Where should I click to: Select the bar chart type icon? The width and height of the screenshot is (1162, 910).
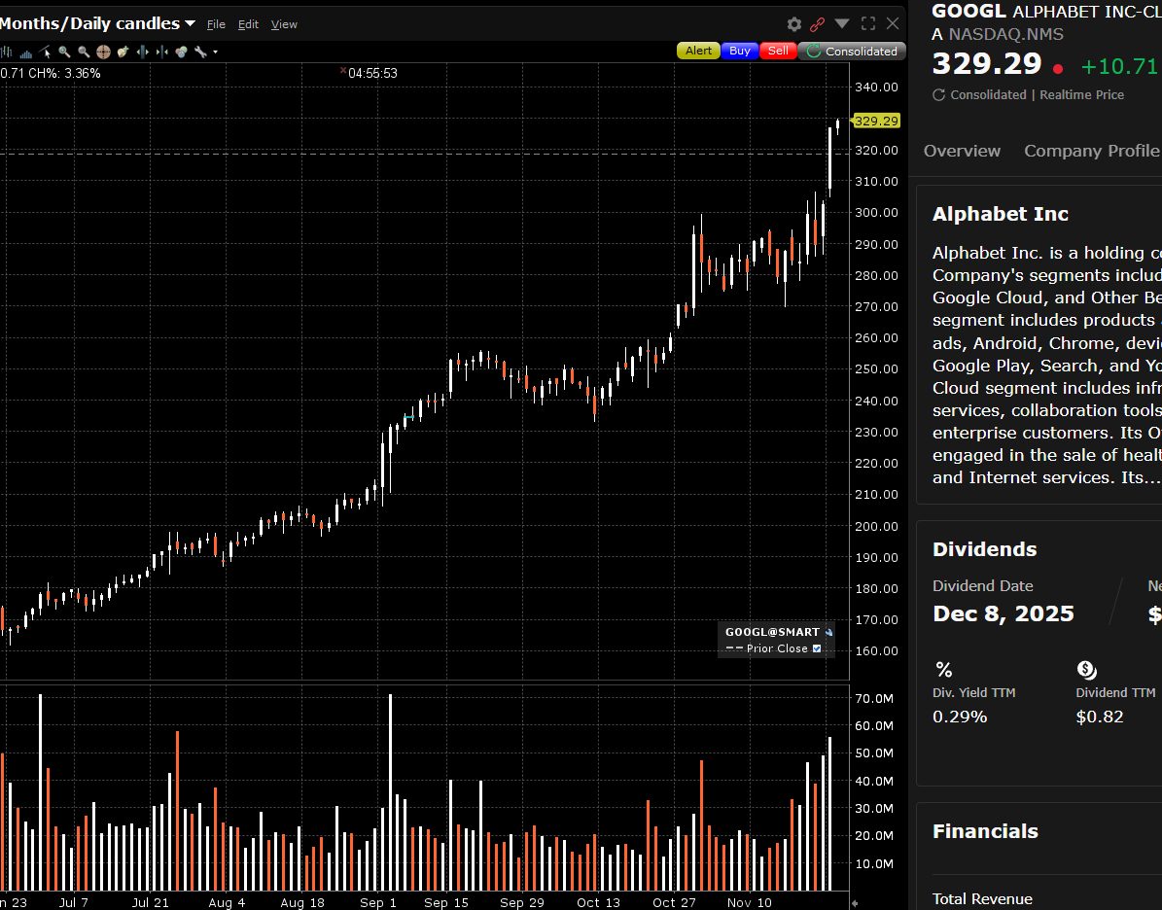point(6,52)
